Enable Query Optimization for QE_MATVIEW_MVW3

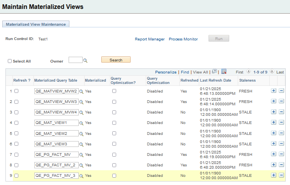tap(114, 102)
